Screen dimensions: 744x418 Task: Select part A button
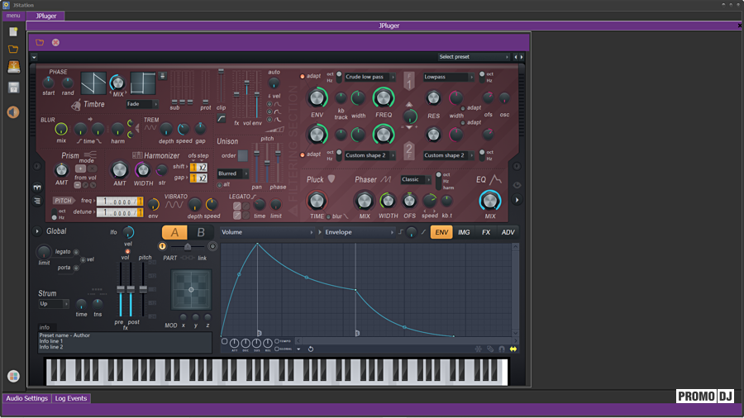174,232
